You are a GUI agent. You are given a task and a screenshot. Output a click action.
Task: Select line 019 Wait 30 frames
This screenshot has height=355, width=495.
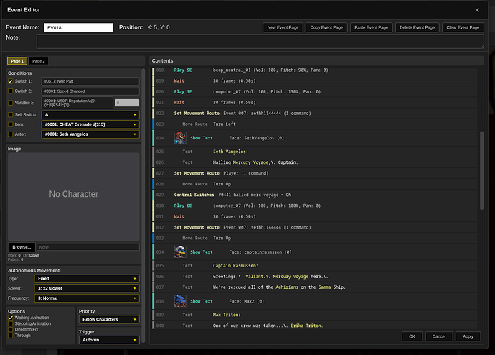coord(315,81)
